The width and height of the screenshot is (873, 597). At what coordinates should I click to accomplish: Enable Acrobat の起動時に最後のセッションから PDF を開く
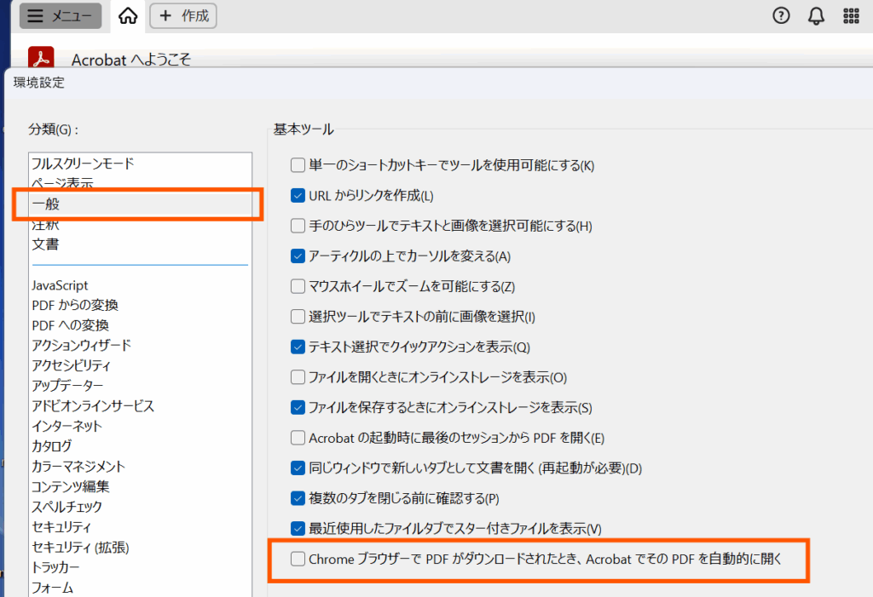[298, 438]
